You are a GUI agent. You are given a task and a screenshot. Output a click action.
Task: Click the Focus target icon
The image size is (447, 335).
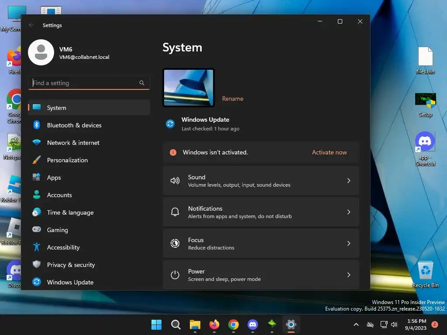point(175,243)
